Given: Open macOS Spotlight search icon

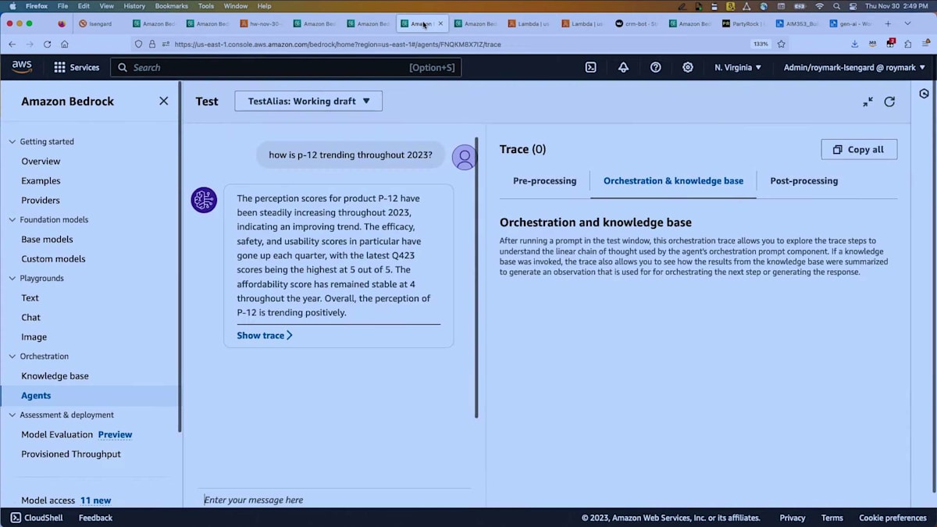Looking at the screenshot, I should pyautogui.click(x=836, y=5).
